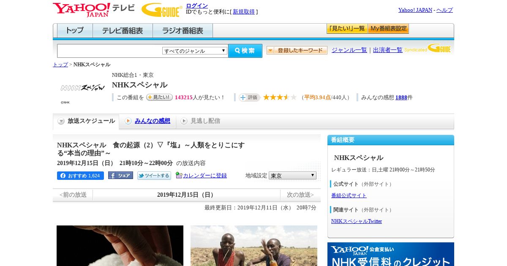This screenshot has width=507, height=266.
Task: Open the 「見たい!」一覧 button
Action: 347,29
